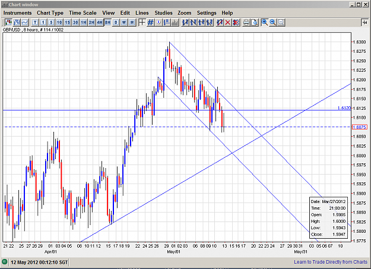Image resolution: width=371 pixels, height=269 pixels.
Task: Switch to the 1H time scale
Action: (83, 23)
